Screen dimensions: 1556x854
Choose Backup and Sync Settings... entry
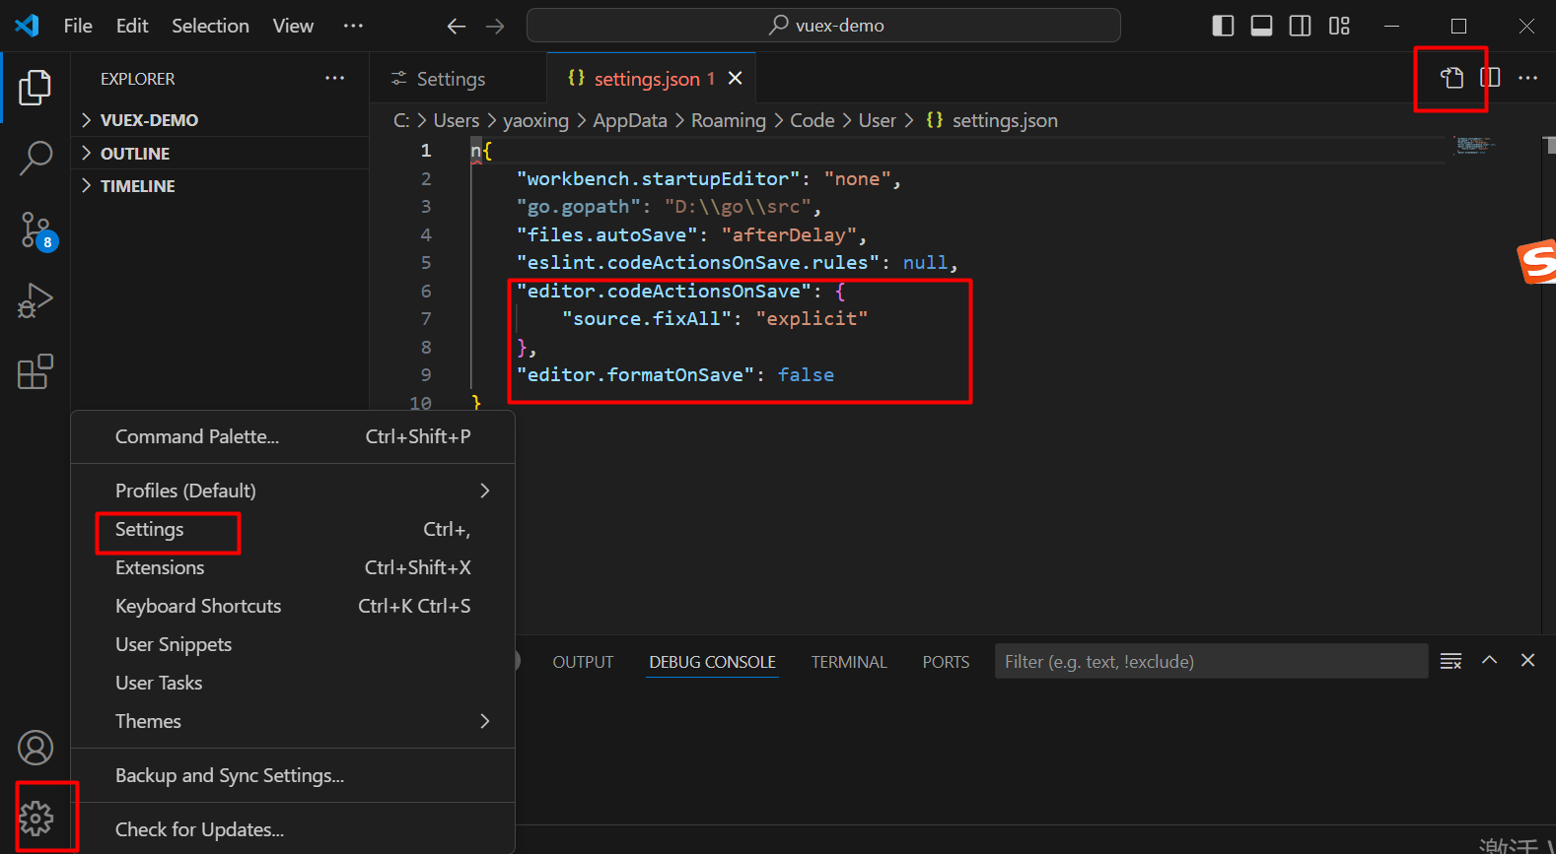293,775
